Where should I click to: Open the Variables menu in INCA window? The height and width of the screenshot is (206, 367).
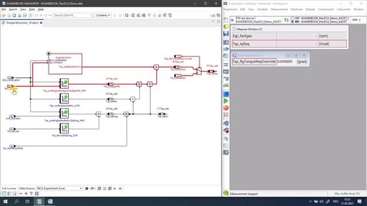[262, 9]
